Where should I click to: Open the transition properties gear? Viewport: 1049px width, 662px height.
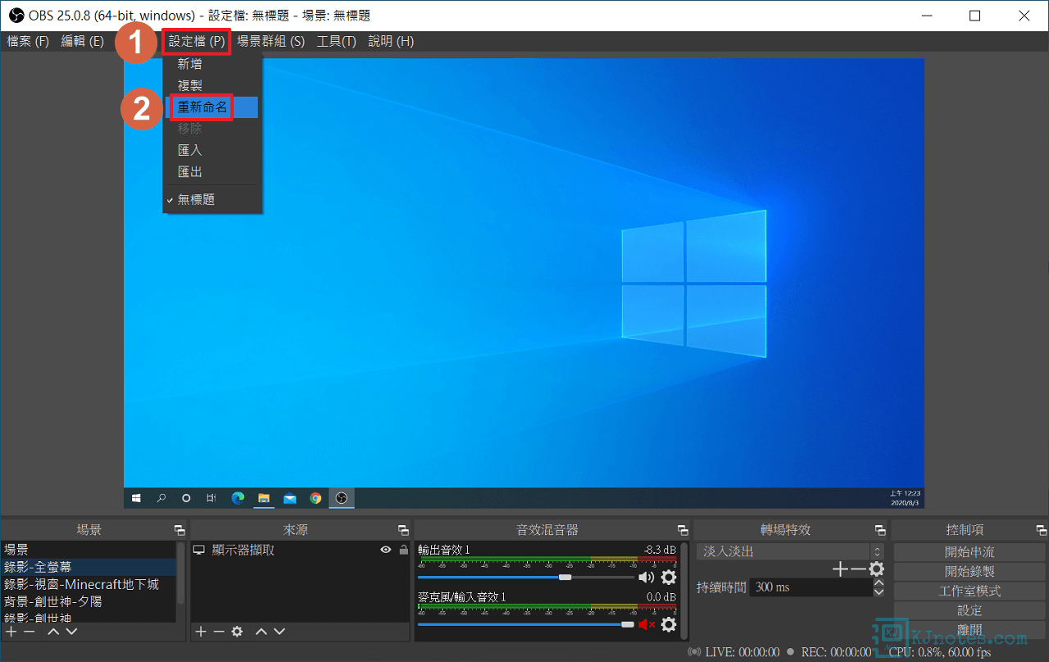877,569
